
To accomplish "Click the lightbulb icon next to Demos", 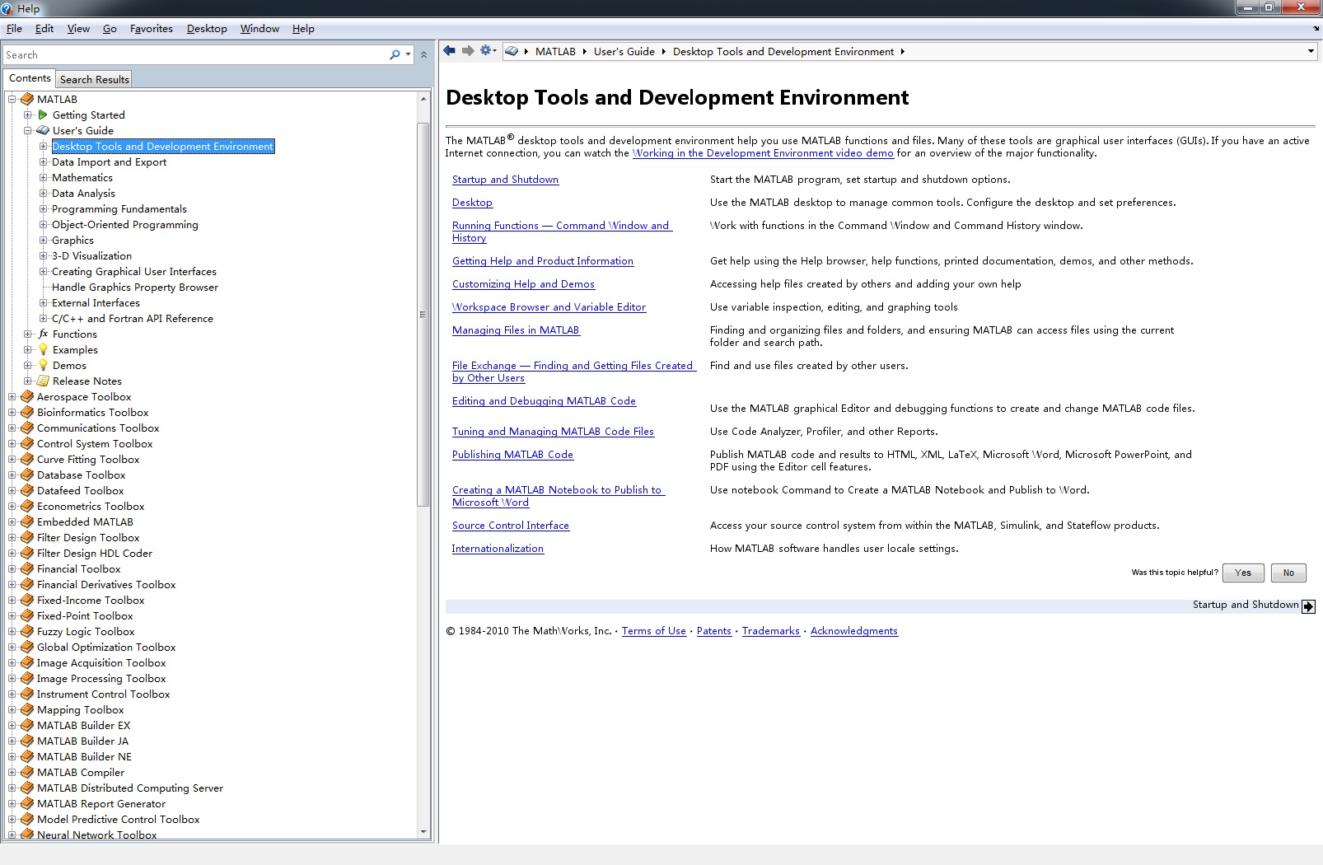I will click(43, 365).
